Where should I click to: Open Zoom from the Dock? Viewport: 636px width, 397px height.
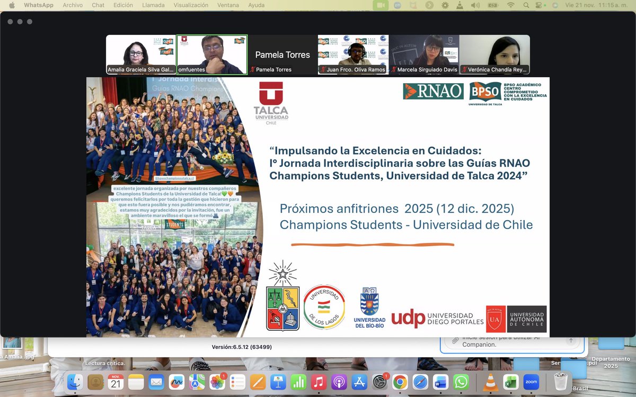[531, 382]
